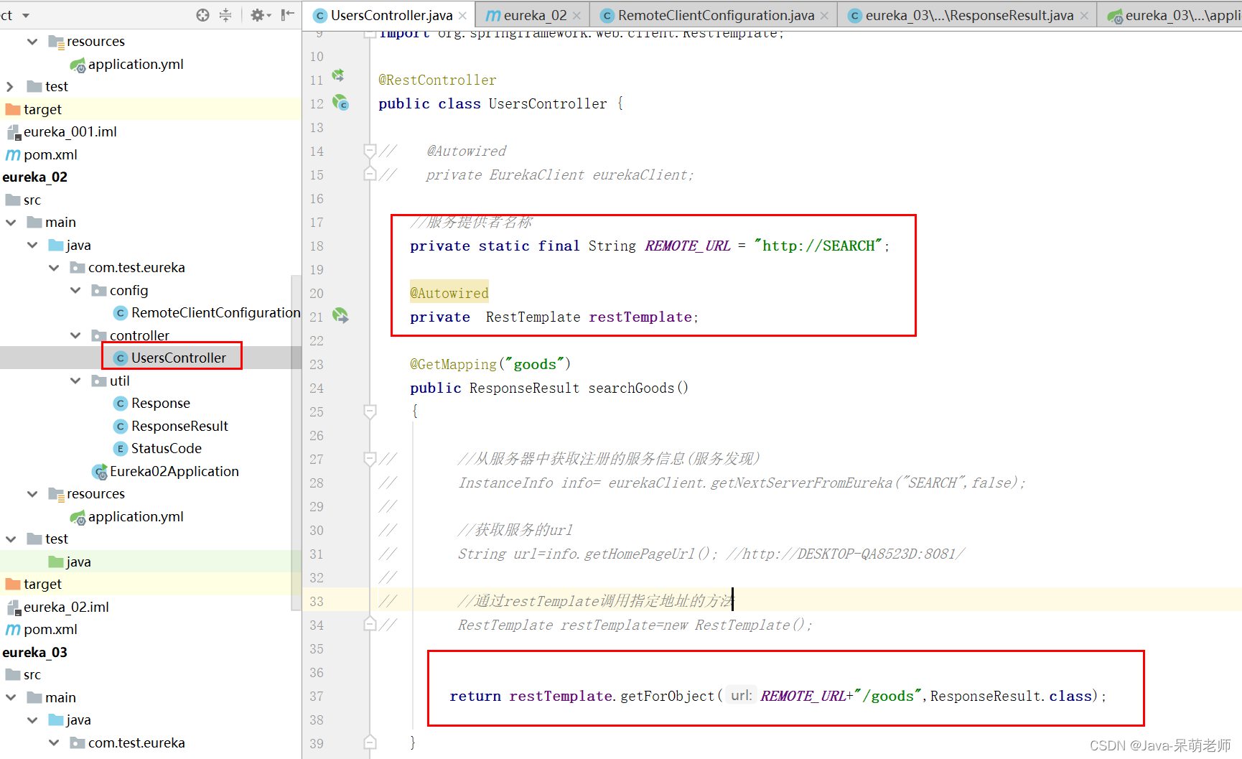
Task: Click the eureka_001.iml file icon
Action: 14,132
